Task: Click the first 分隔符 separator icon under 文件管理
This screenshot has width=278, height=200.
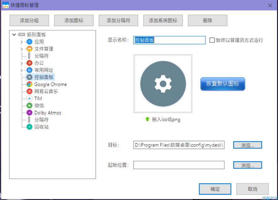Action: point(29,56)
